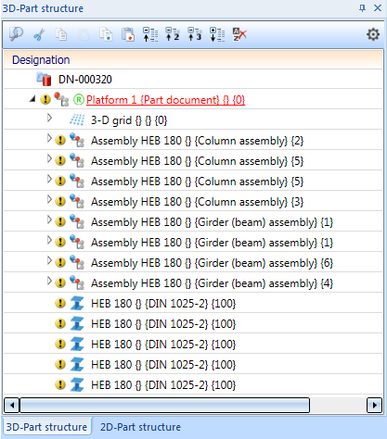Pin the 3D-Part structure panel
Image resolution: width=387 pixels, height=439 pixels.
tap(362, 8)
